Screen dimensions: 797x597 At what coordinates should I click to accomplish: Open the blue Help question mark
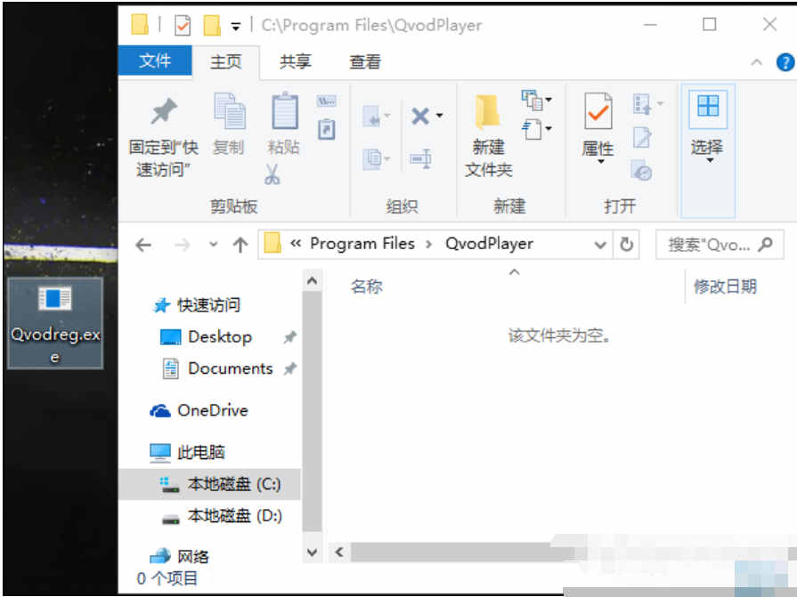click(785, 62)
